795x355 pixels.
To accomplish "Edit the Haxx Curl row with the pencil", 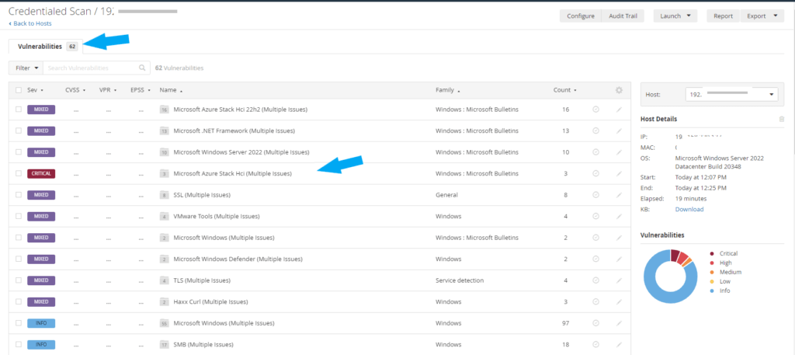I will coord(619,301).
